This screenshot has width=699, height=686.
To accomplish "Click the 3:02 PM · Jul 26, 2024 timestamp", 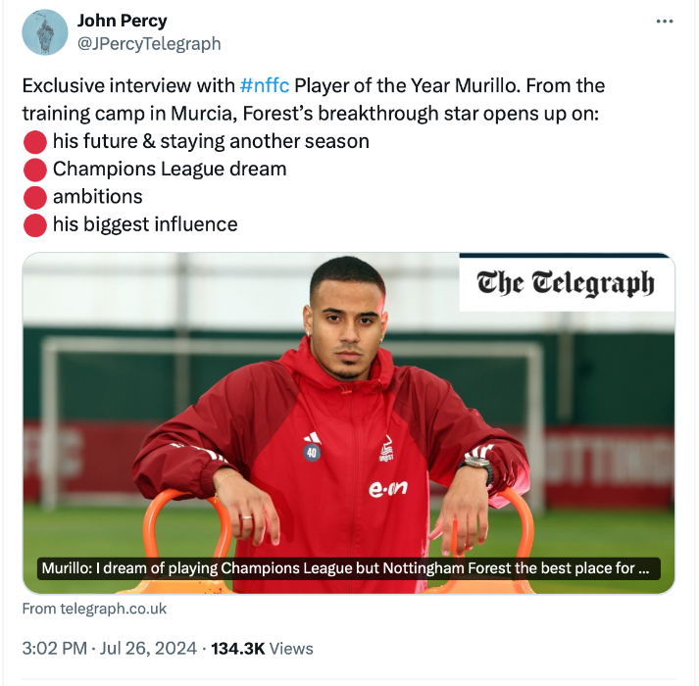I will click(112, 648).
